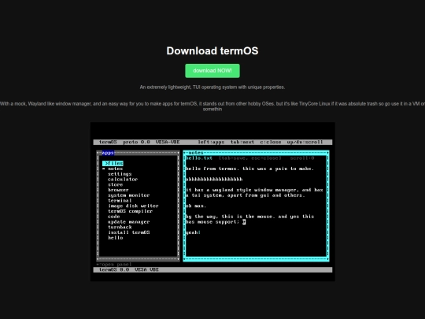
Task: Click 'terminal' entry in apps list
Action: click(x=120, y=201)
